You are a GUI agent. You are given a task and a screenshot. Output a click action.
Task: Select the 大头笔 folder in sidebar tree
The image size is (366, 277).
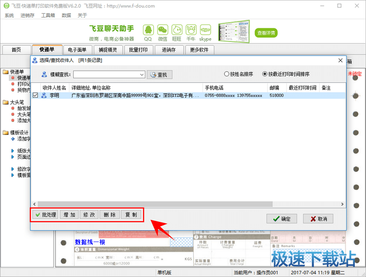pyautogui.click(x=17, y=102)
